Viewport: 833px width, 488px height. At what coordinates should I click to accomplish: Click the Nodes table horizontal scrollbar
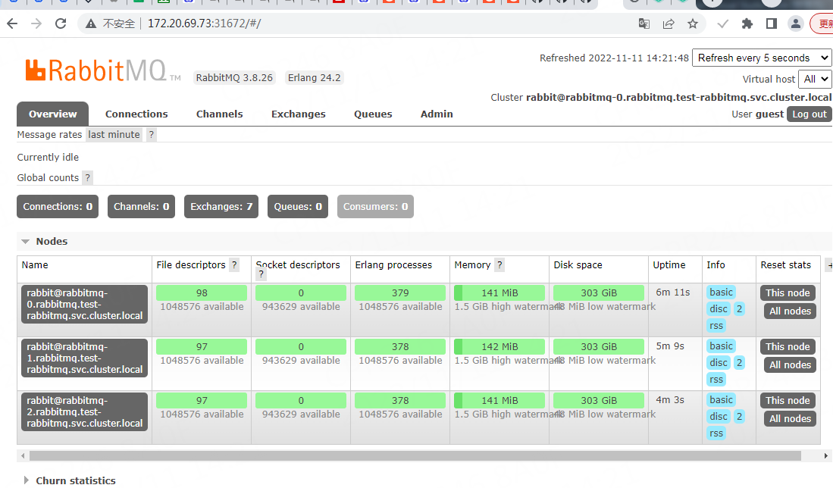[x=415, y=455]
